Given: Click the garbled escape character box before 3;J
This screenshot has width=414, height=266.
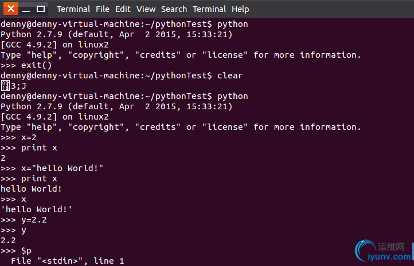Looking at the screenshot, I should [5, 86].
